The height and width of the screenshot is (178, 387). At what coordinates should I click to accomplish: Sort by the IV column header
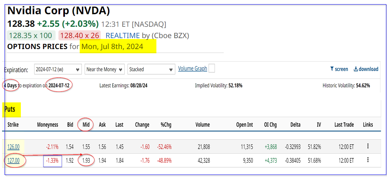[319, 124]
